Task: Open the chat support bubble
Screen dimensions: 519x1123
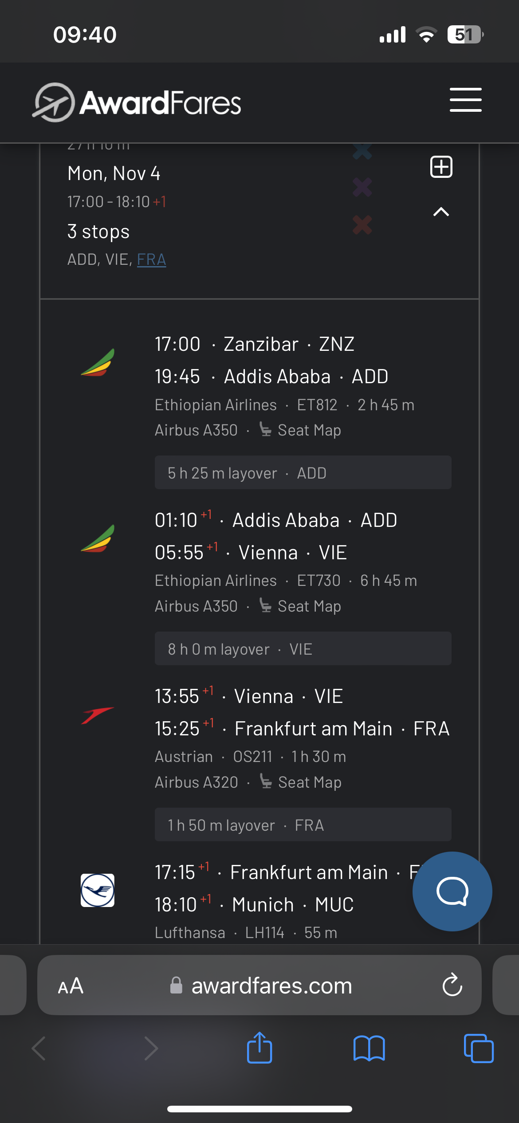Action: [452, 891]
